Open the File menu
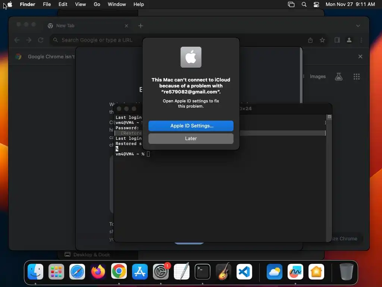Image resolution: width=382 pixels, height=287 pixels. click(x=47, y=4)
